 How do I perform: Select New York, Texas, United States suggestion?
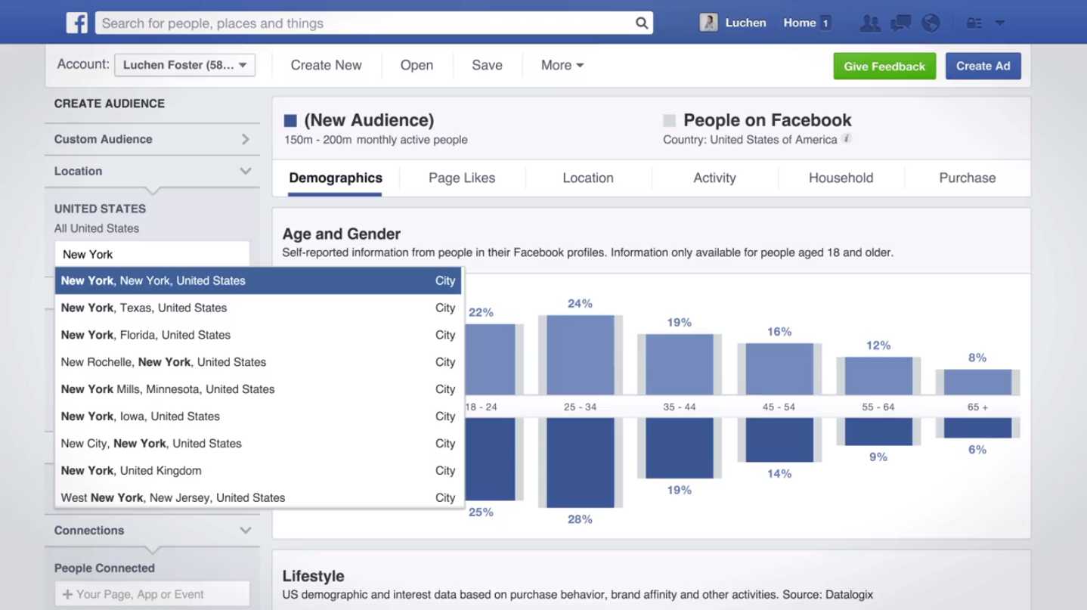259,308
